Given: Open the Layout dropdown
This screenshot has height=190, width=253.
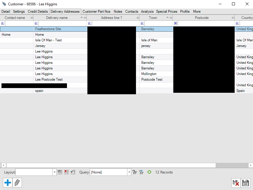Looking at the screenshot, I should (x=55, y=172).
